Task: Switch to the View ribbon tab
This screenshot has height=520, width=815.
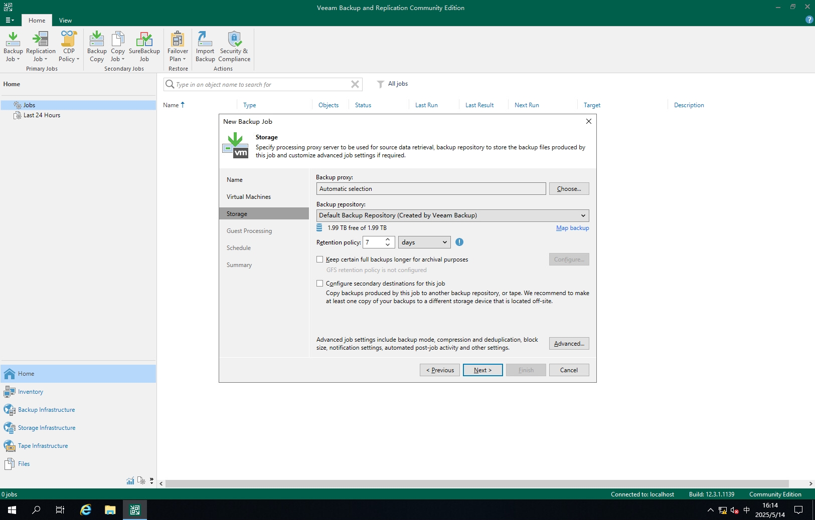Action: click(x=65, y=21)
